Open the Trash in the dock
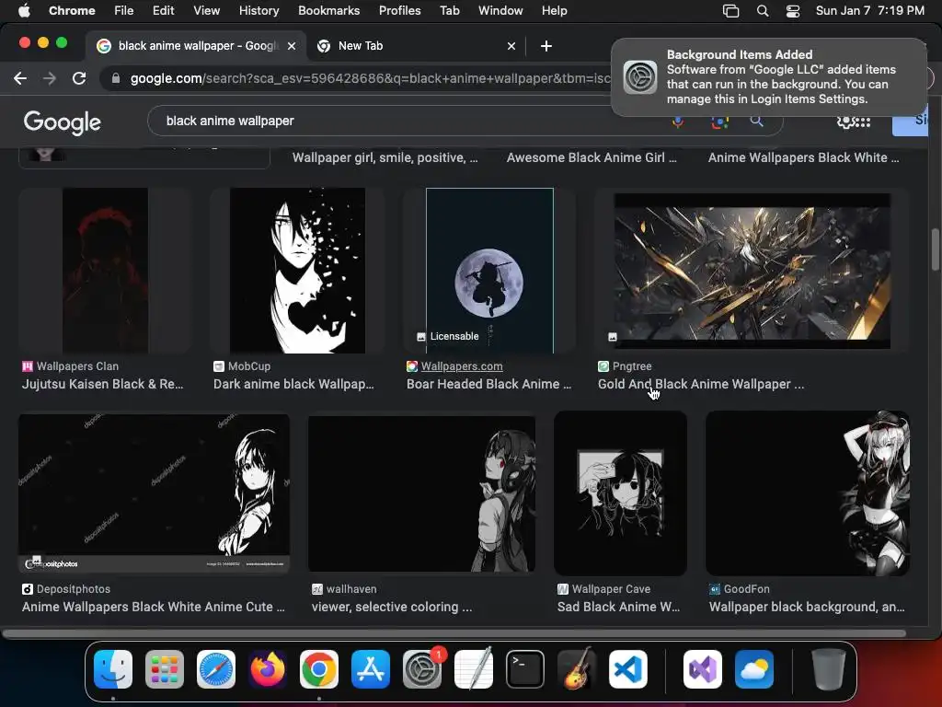The height and width of the screenshot is (707, 942). pos(829,669)
